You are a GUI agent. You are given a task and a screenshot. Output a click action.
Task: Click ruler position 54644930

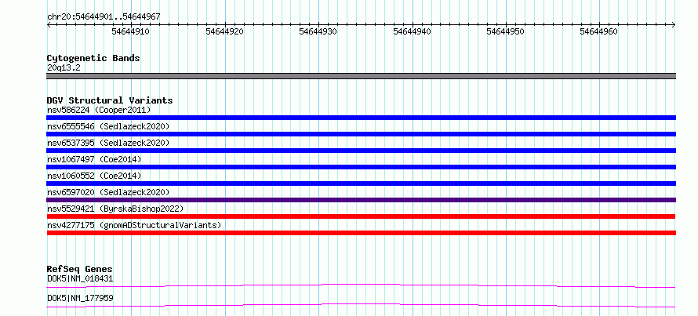click(x=318, y=32)
